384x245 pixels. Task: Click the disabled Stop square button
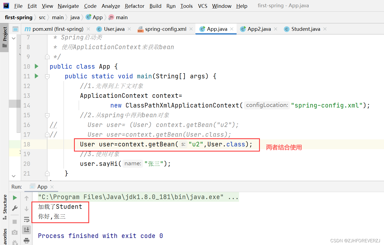[x=15, y=222]
